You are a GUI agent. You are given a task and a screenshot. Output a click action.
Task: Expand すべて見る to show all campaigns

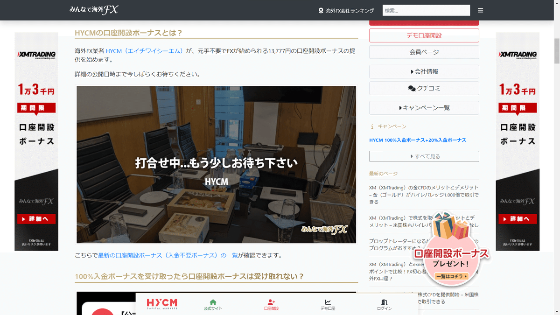(x=424, y=156)
